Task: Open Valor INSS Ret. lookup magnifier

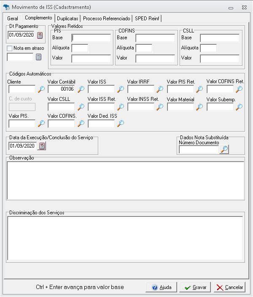Action: click(160, 107)
